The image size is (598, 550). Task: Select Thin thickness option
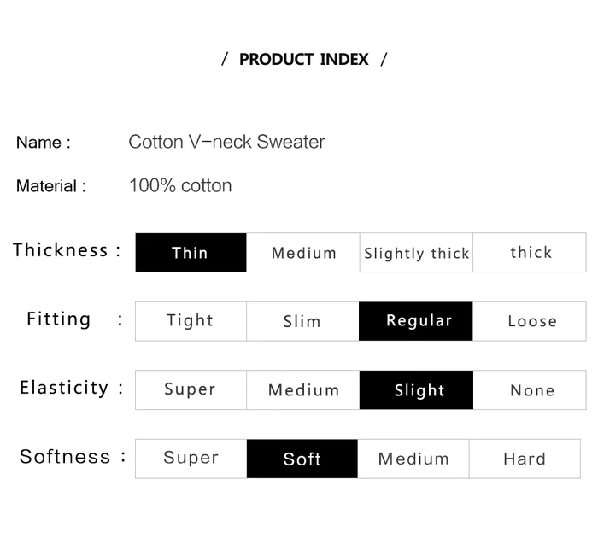(191, 253)
